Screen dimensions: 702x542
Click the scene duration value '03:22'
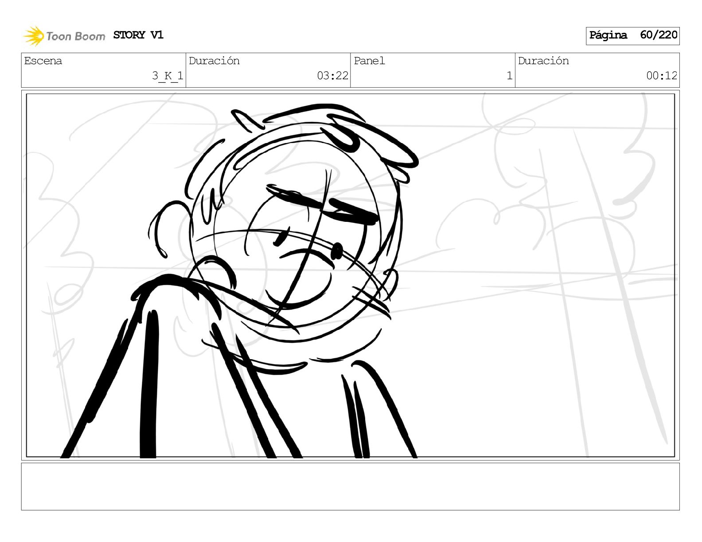tap(332, 76)
